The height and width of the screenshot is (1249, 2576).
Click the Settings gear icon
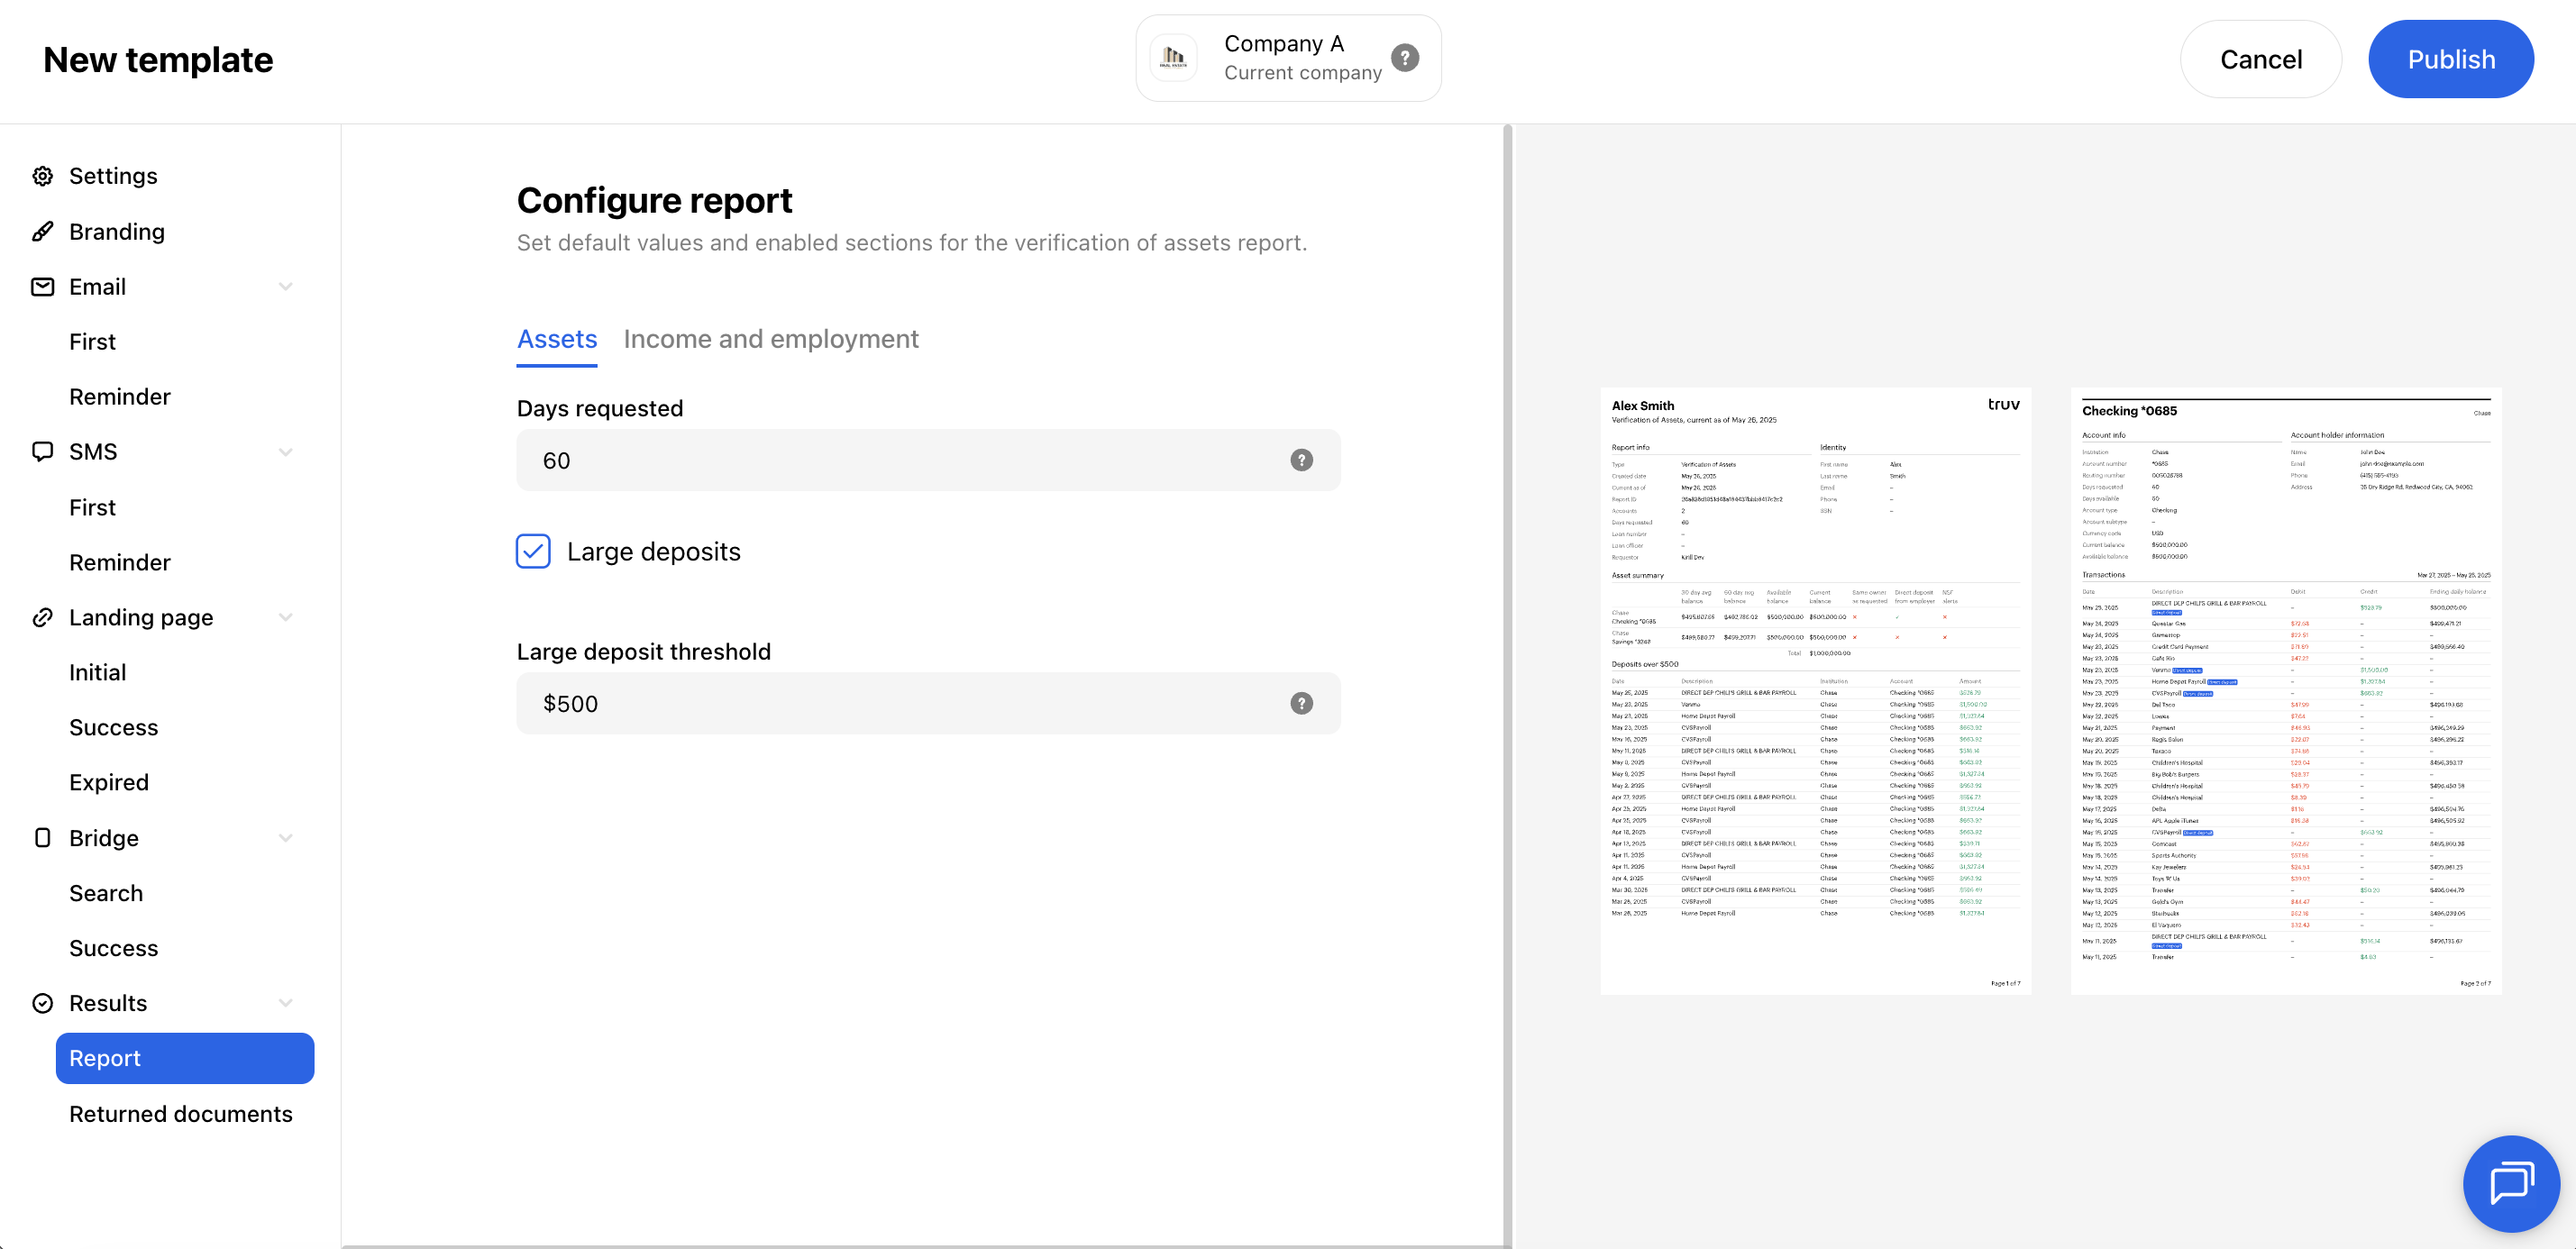coord(42,176)
